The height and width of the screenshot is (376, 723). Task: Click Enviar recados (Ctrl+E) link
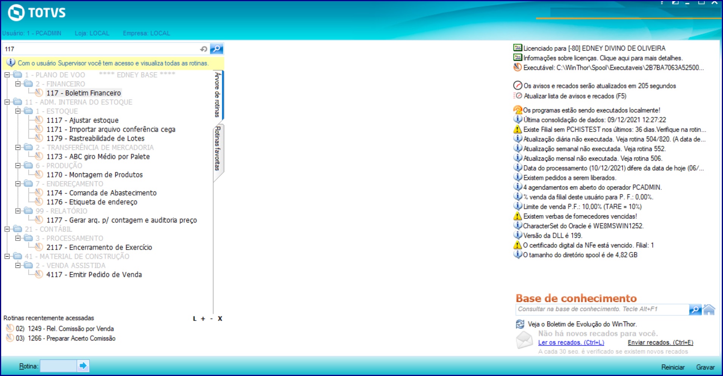[661, 342]
